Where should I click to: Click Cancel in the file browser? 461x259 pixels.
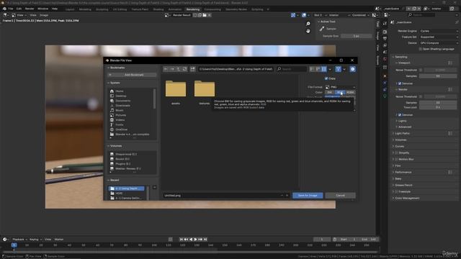pos(340,195)
